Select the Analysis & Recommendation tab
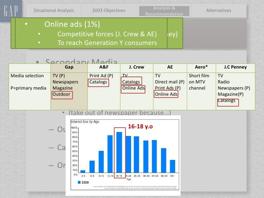 pos(164,11)
